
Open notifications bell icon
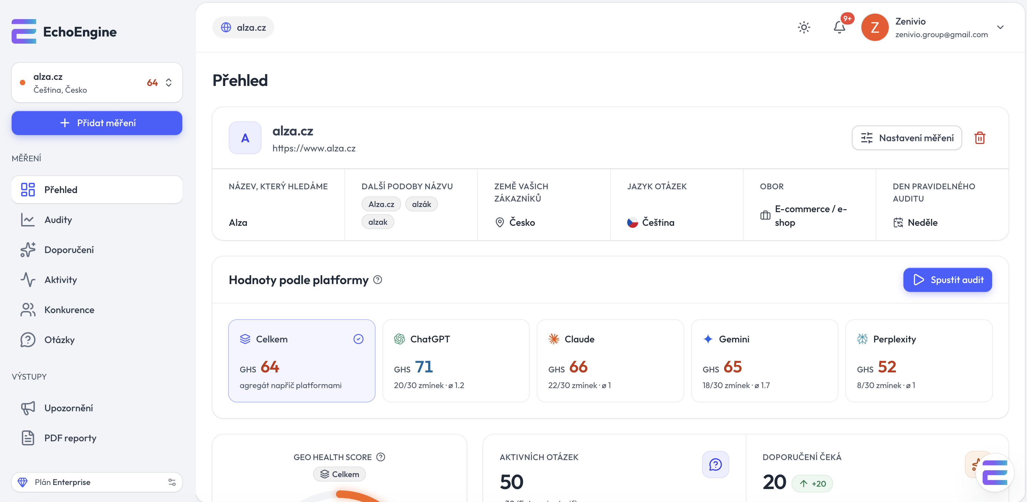[x=839, y=27]
